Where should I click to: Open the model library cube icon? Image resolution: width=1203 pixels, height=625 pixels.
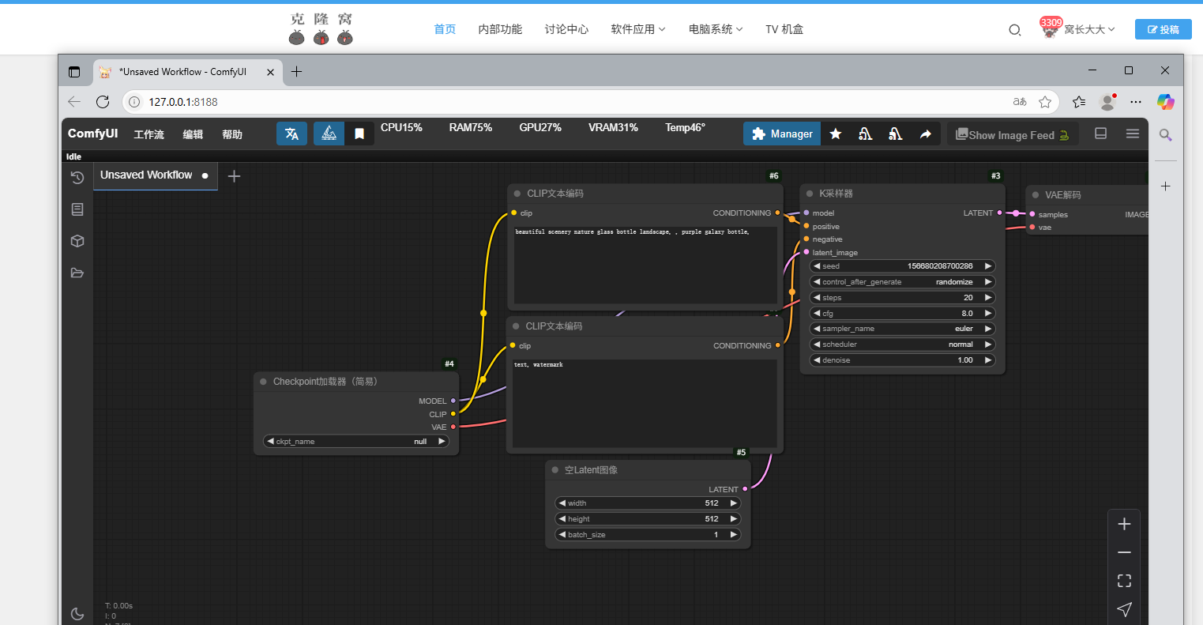77,241
